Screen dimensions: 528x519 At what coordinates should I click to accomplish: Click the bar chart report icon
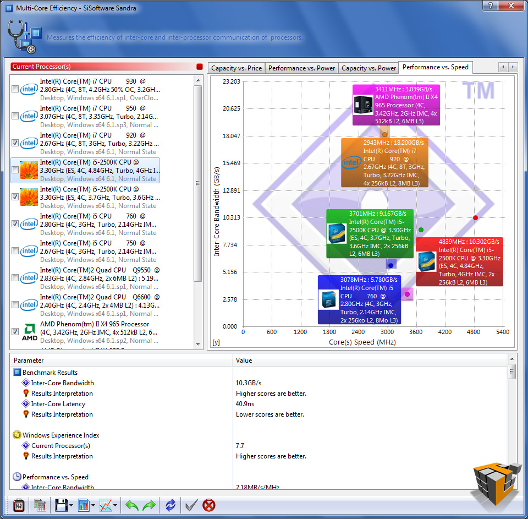[x=84, y=505]
